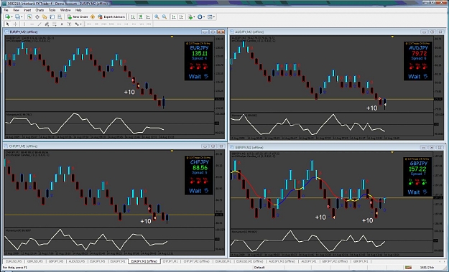This screenshot has width=449, height=272.
Task: Expand the Arrows objects dropdown arrow
Action: click(x=81, y=24)
